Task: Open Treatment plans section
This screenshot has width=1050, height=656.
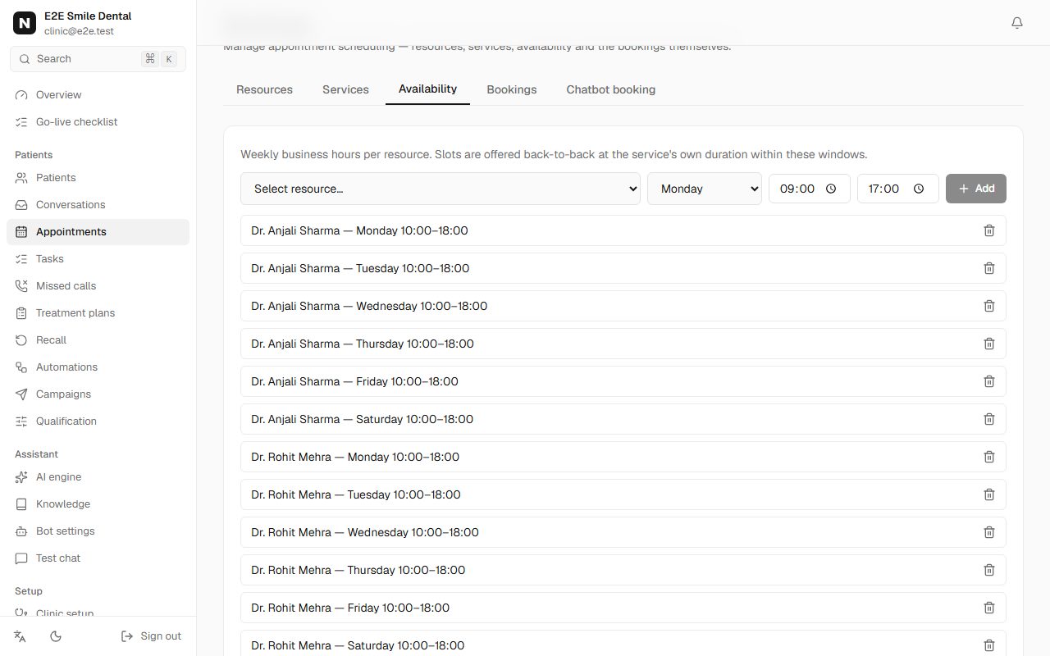Action: pyautogui.click(x=98, y=313)
